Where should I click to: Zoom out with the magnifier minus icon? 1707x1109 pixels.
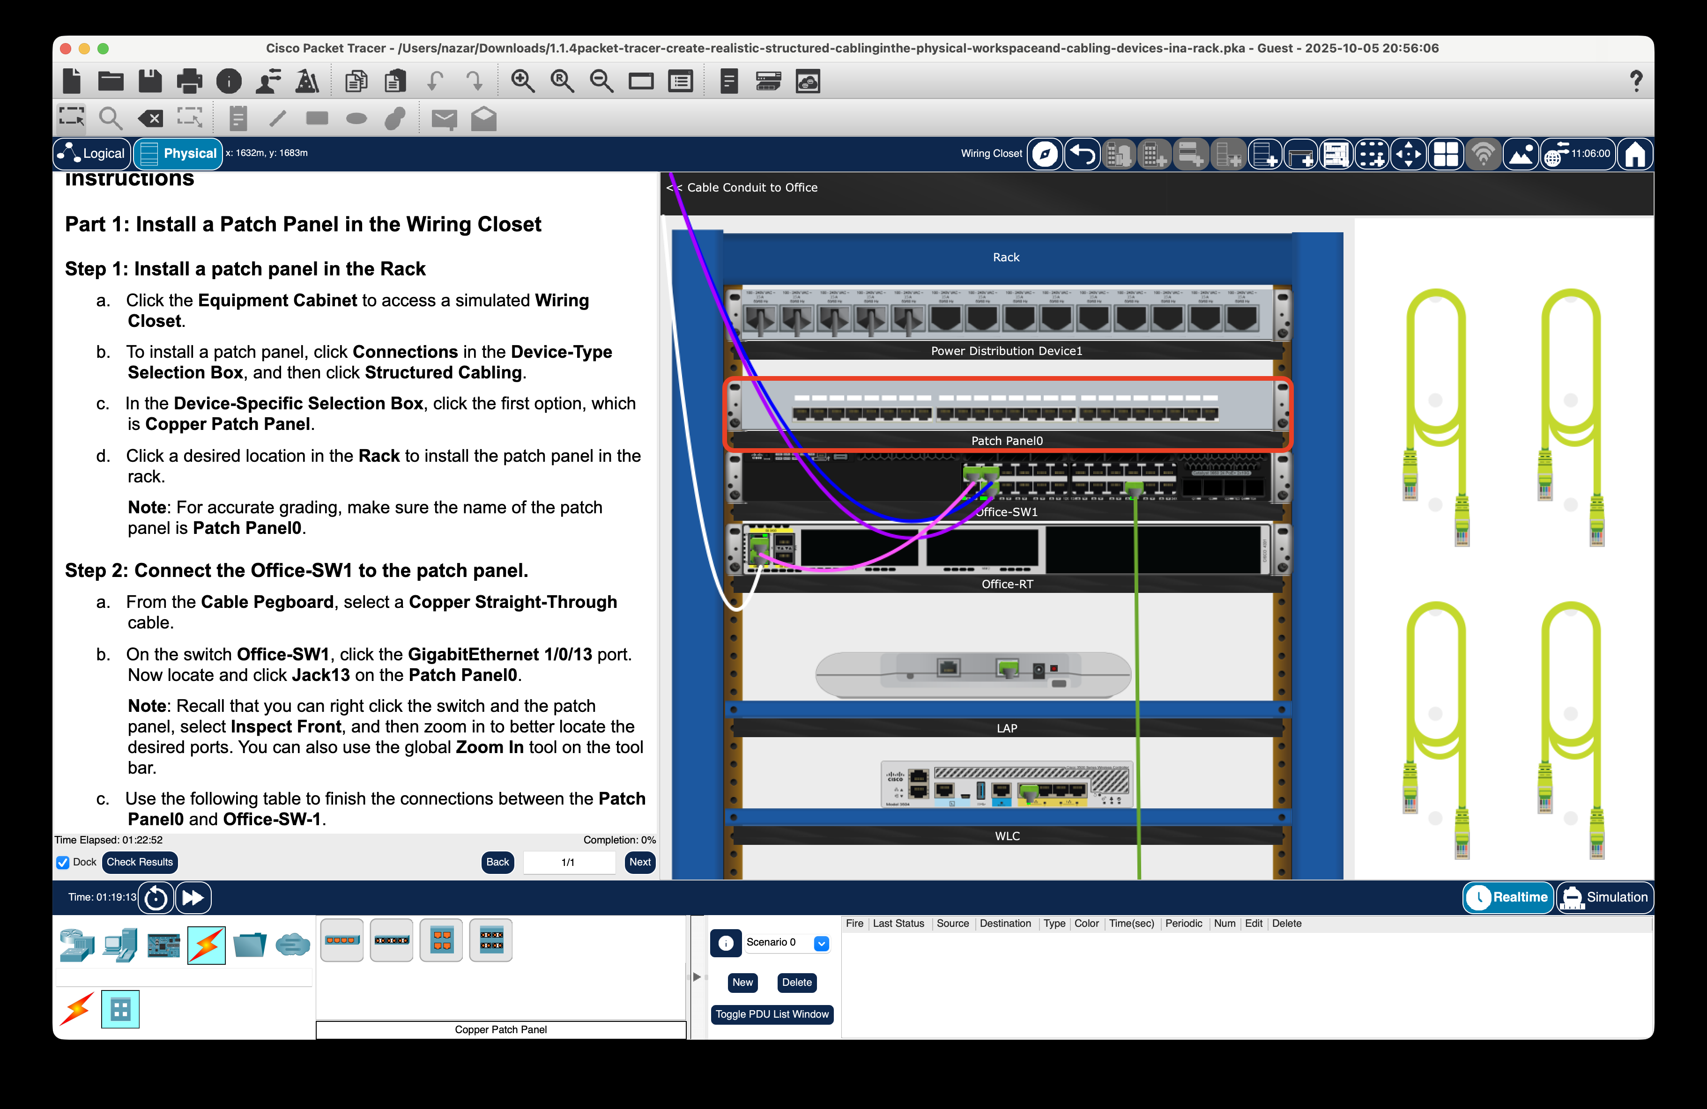601,81
